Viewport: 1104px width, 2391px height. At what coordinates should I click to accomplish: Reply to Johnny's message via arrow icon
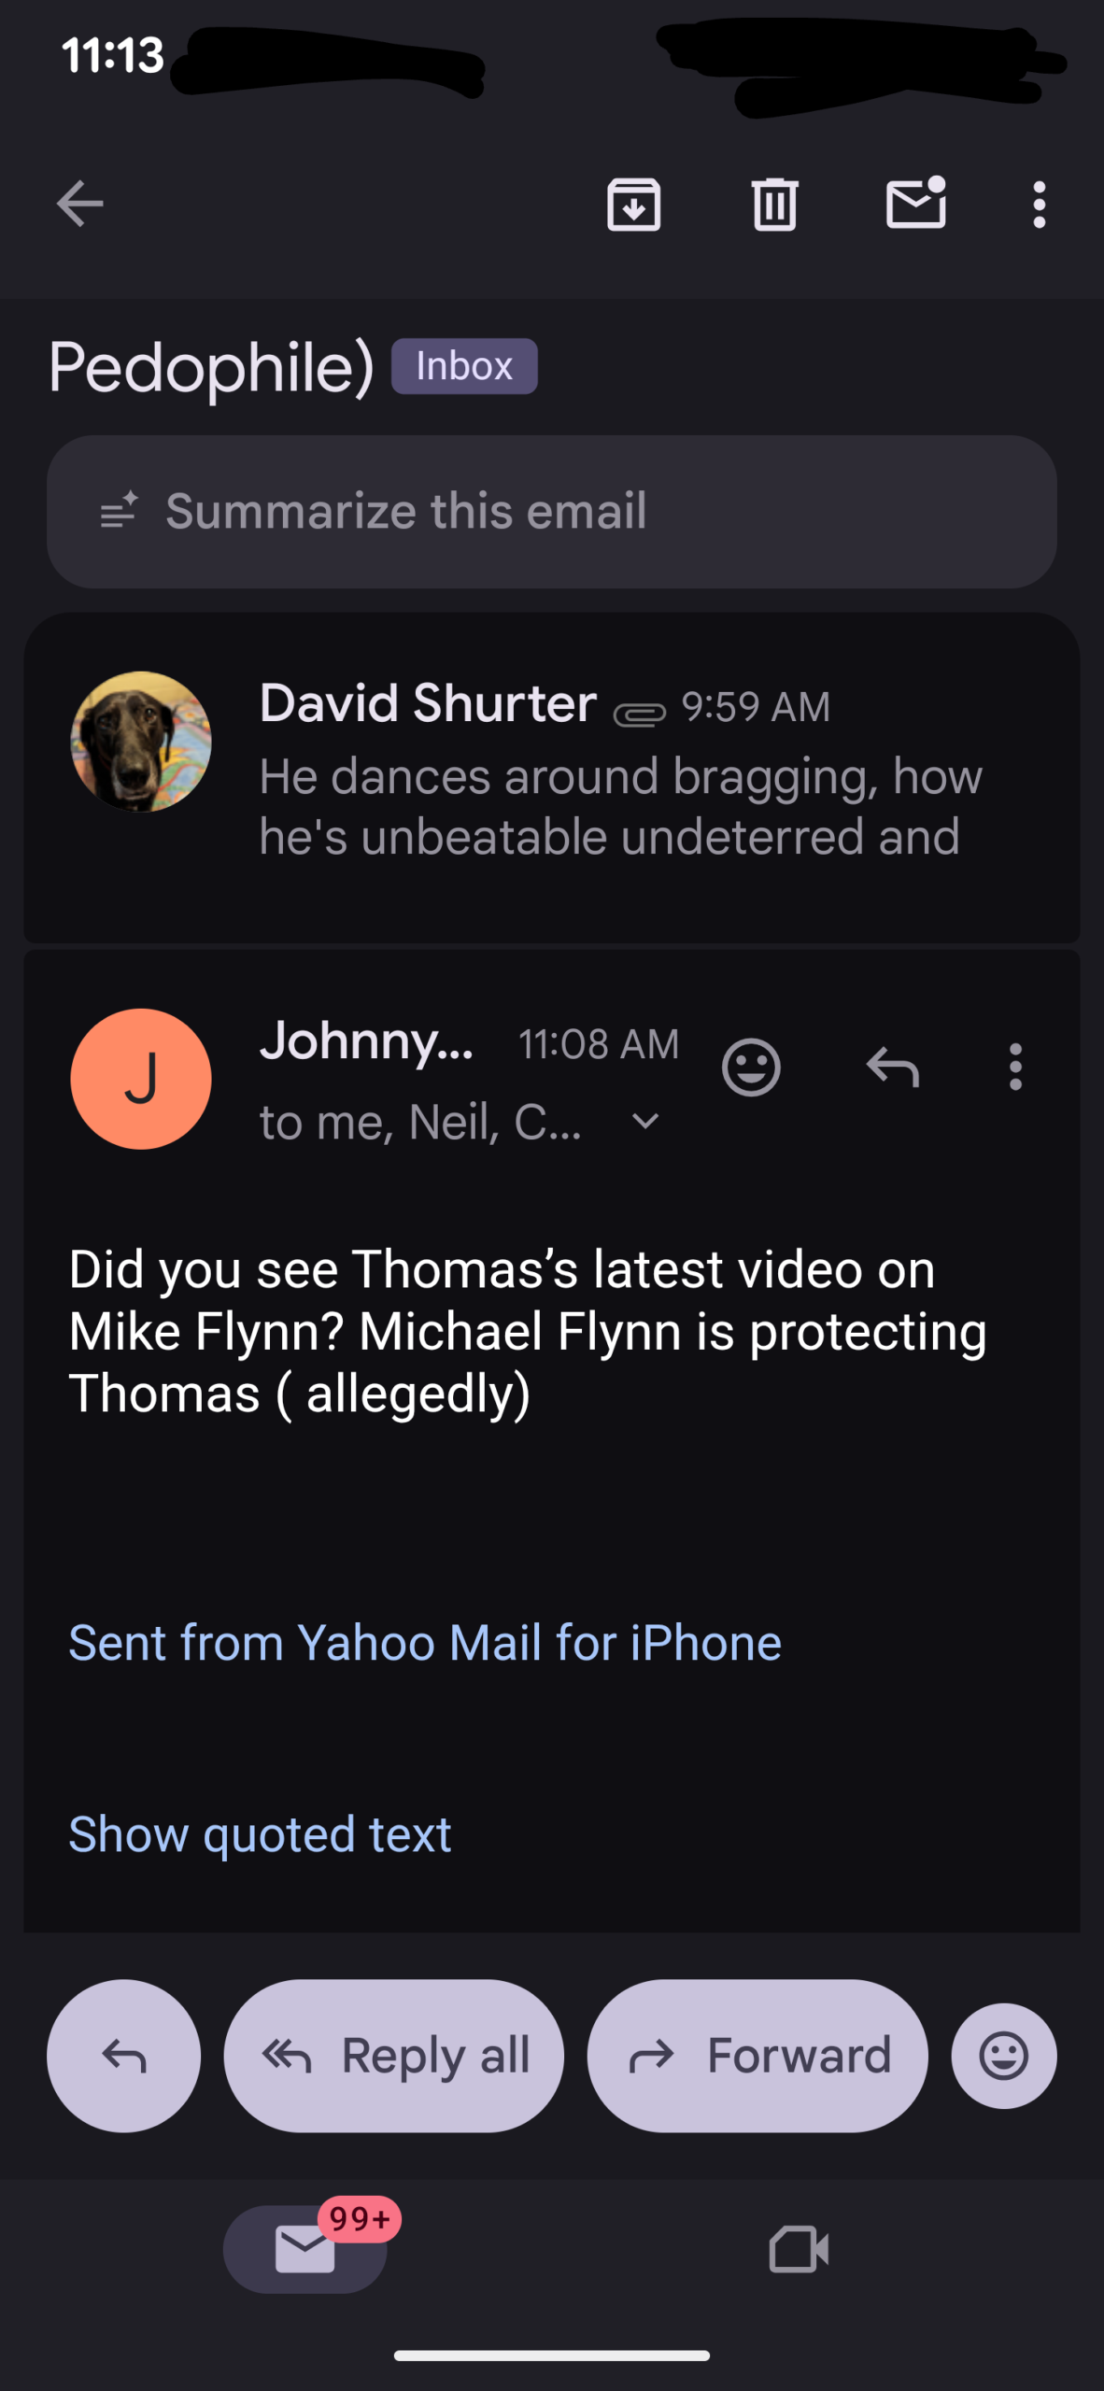click(x=893, y=1067)
